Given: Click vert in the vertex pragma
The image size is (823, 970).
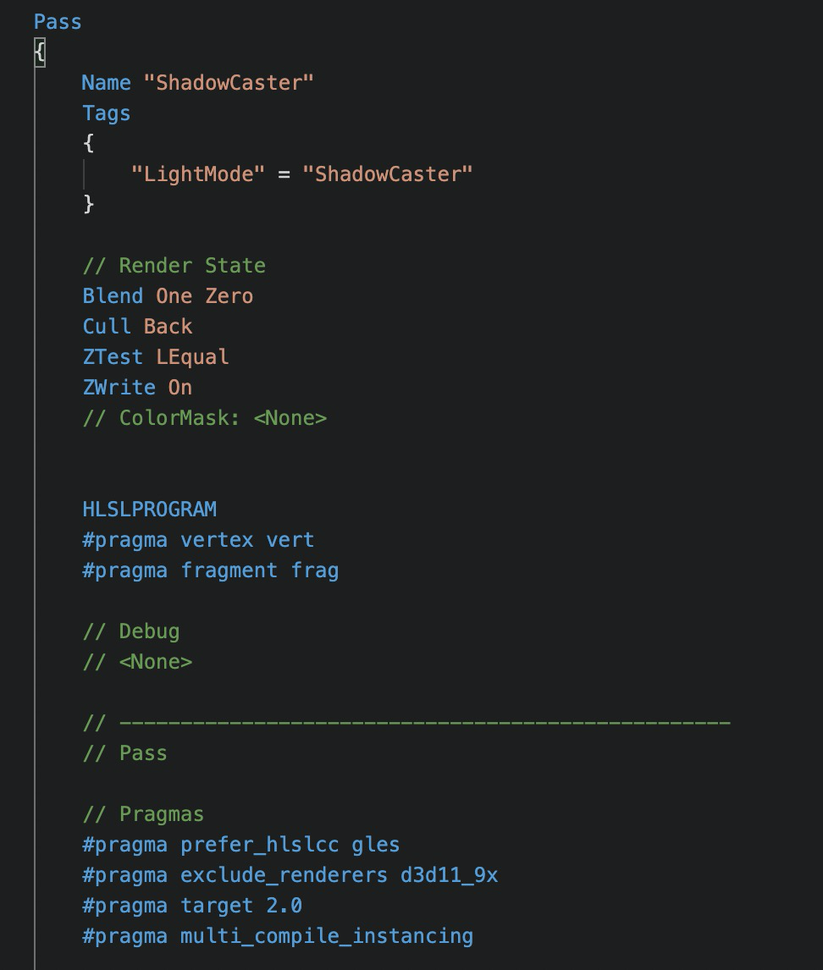Looking at the screenshot, I should (290, 540).
